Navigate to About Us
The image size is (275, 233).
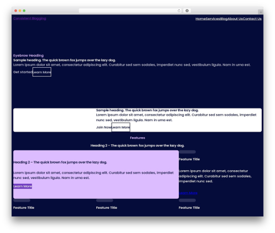click(235, 19)
